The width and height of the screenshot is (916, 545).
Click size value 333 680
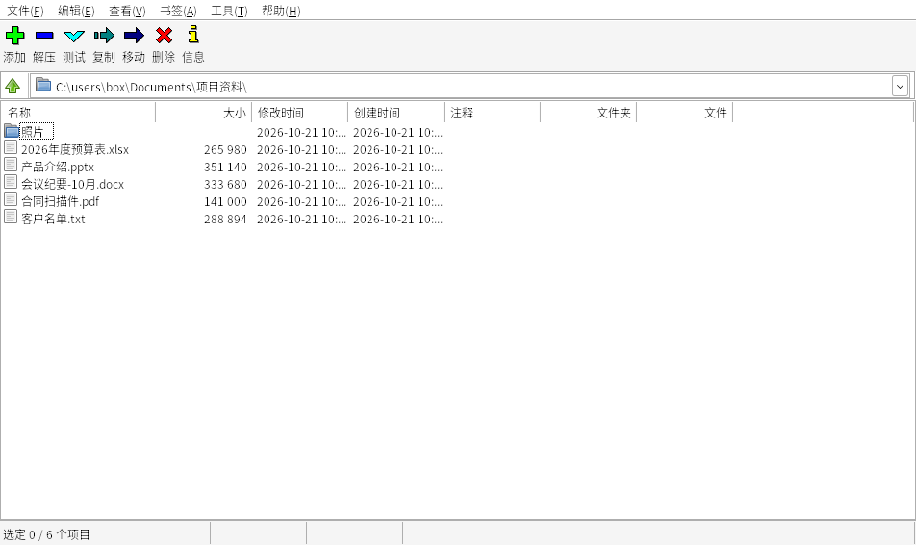coord(225,184)
